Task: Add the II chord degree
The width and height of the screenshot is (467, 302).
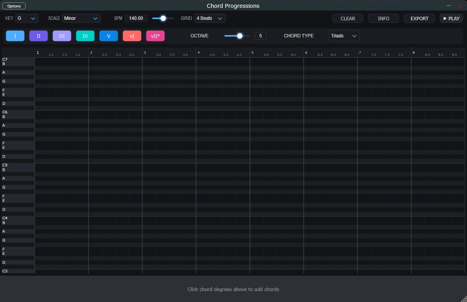Action: coord(39,36)
